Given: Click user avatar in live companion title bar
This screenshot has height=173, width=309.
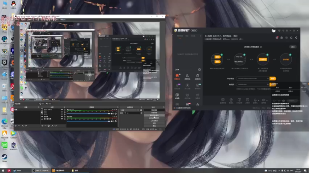Looking at the screenshot, I should [x=273, y=30].
